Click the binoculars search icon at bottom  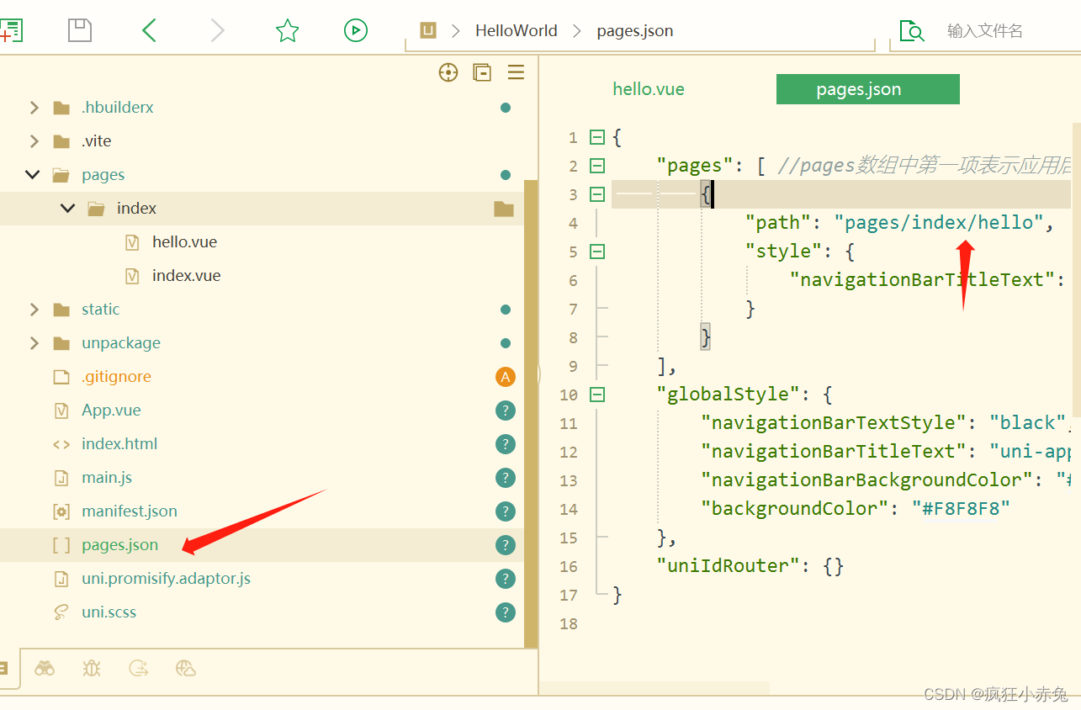click(x=45, y=669)
